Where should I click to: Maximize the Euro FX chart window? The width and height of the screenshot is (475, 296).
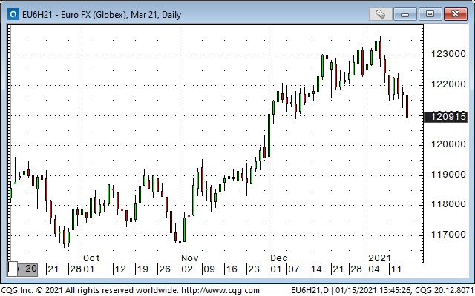point(430,14)
